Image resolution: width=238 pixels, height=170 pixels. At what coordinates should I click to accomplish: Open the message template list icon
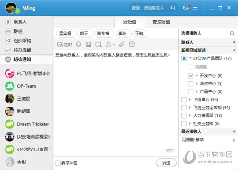(132, 44)
